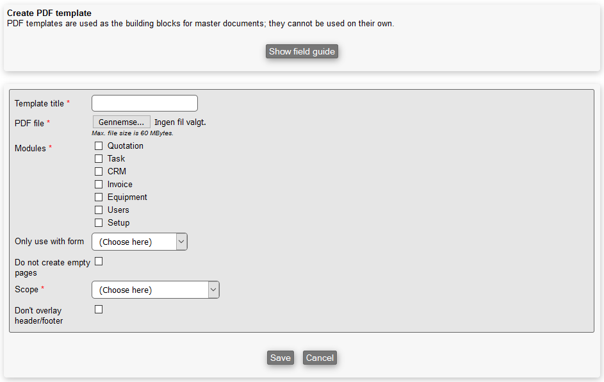This screenshot has width=604, height=382.
Task: Select the Invoice module checkbox
Action: pyautogui.click(x=99, y=185)
